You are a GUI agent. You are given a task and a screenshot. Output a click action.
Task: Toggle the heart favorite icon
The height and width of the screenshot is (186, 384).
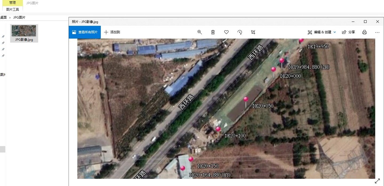pyautogui.click(x=226, y=32)
